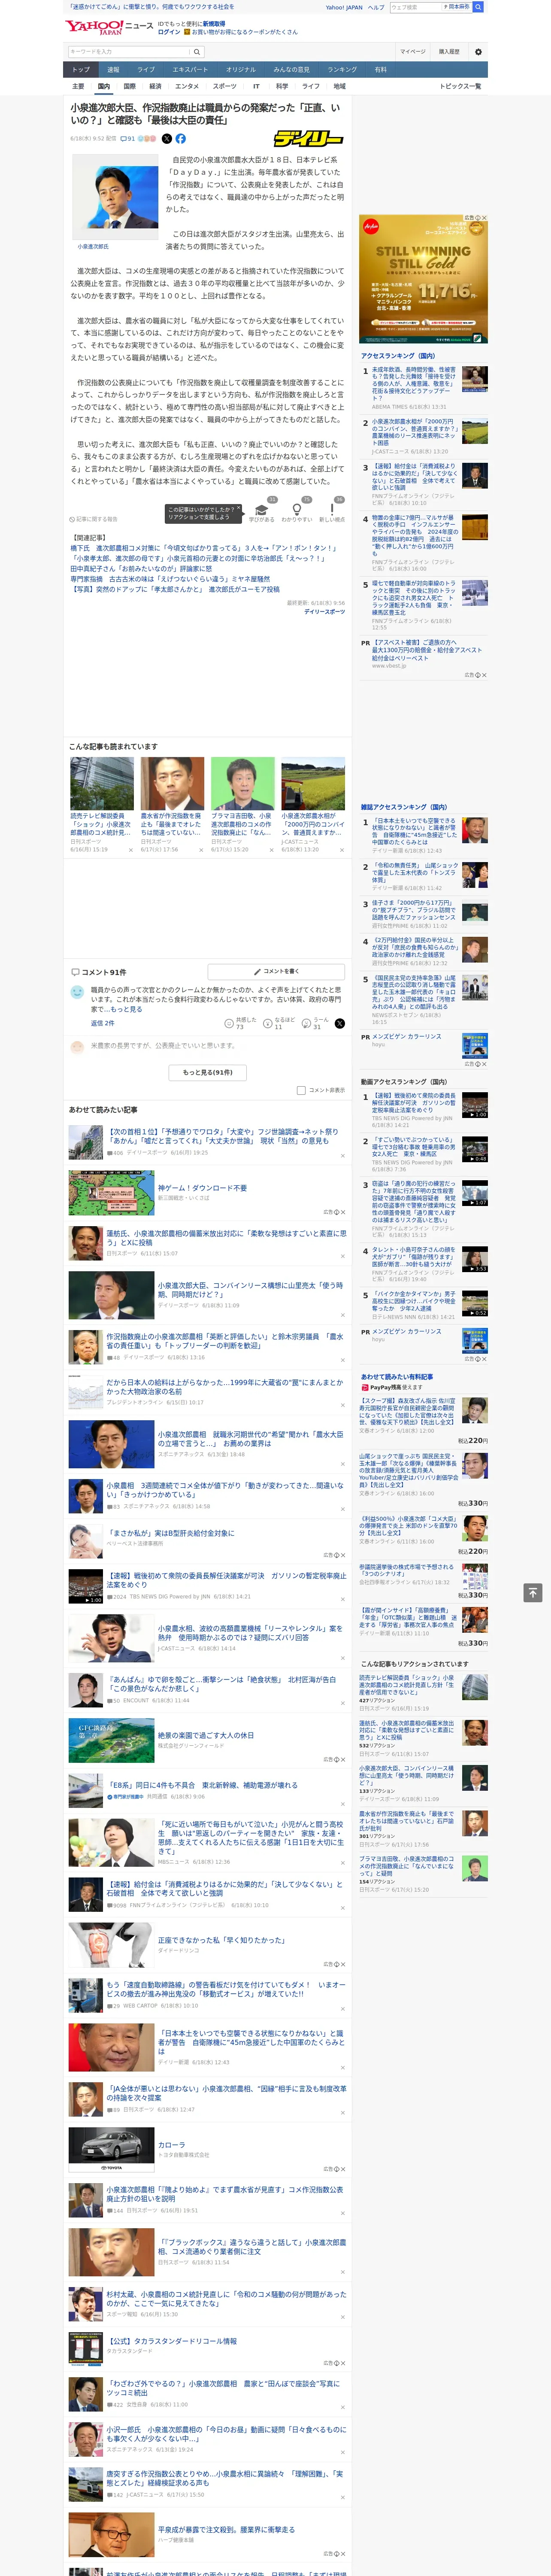Open settings via the gear icon
Viewport: 551px width, 2576px height.
point(478,51)
